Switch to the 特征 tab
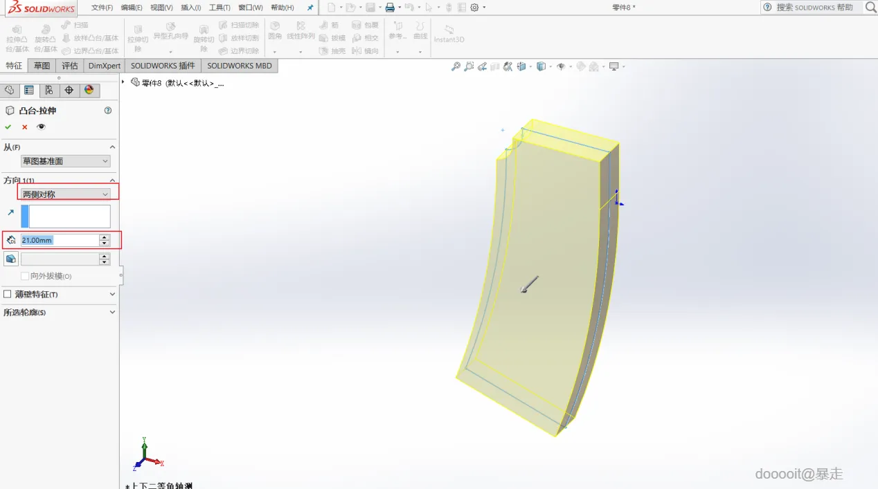 pyautogui.click(x=14, y=66)
